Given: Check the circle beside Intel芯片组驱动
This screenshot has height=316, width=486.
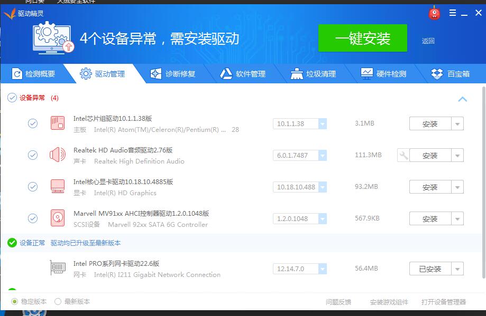Looking at the screenshot, I should tap(33, 123).
